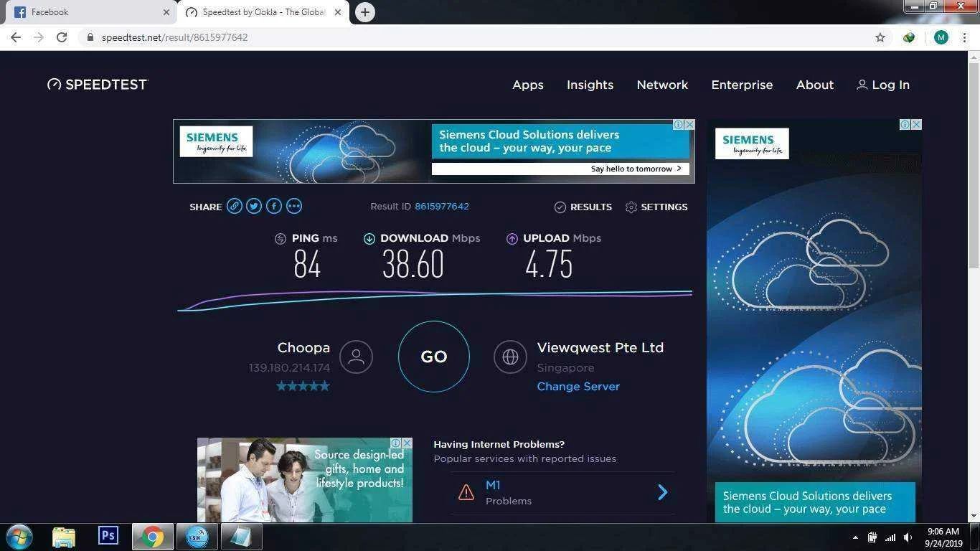Show hidden system tray icons
This screenshot has width=980, height=551.
click(854, 537)
